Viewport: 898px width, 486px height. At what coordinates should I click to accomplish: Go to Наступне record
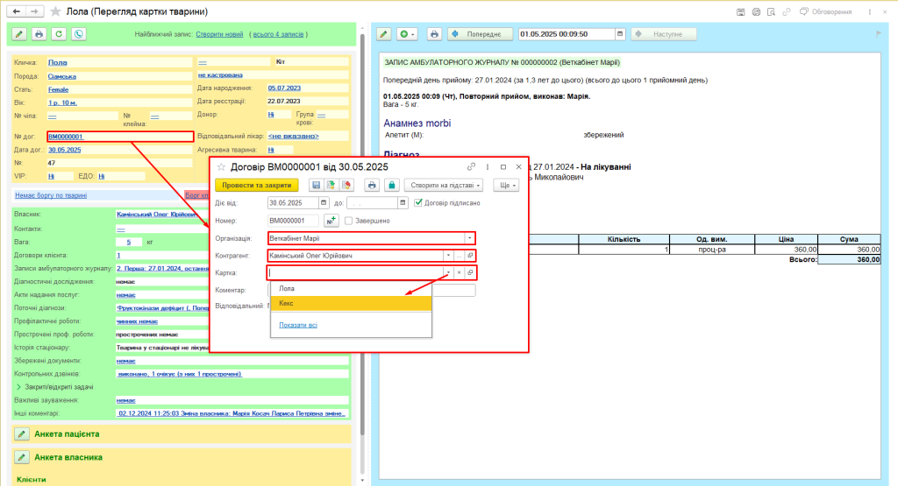[664, 34]
